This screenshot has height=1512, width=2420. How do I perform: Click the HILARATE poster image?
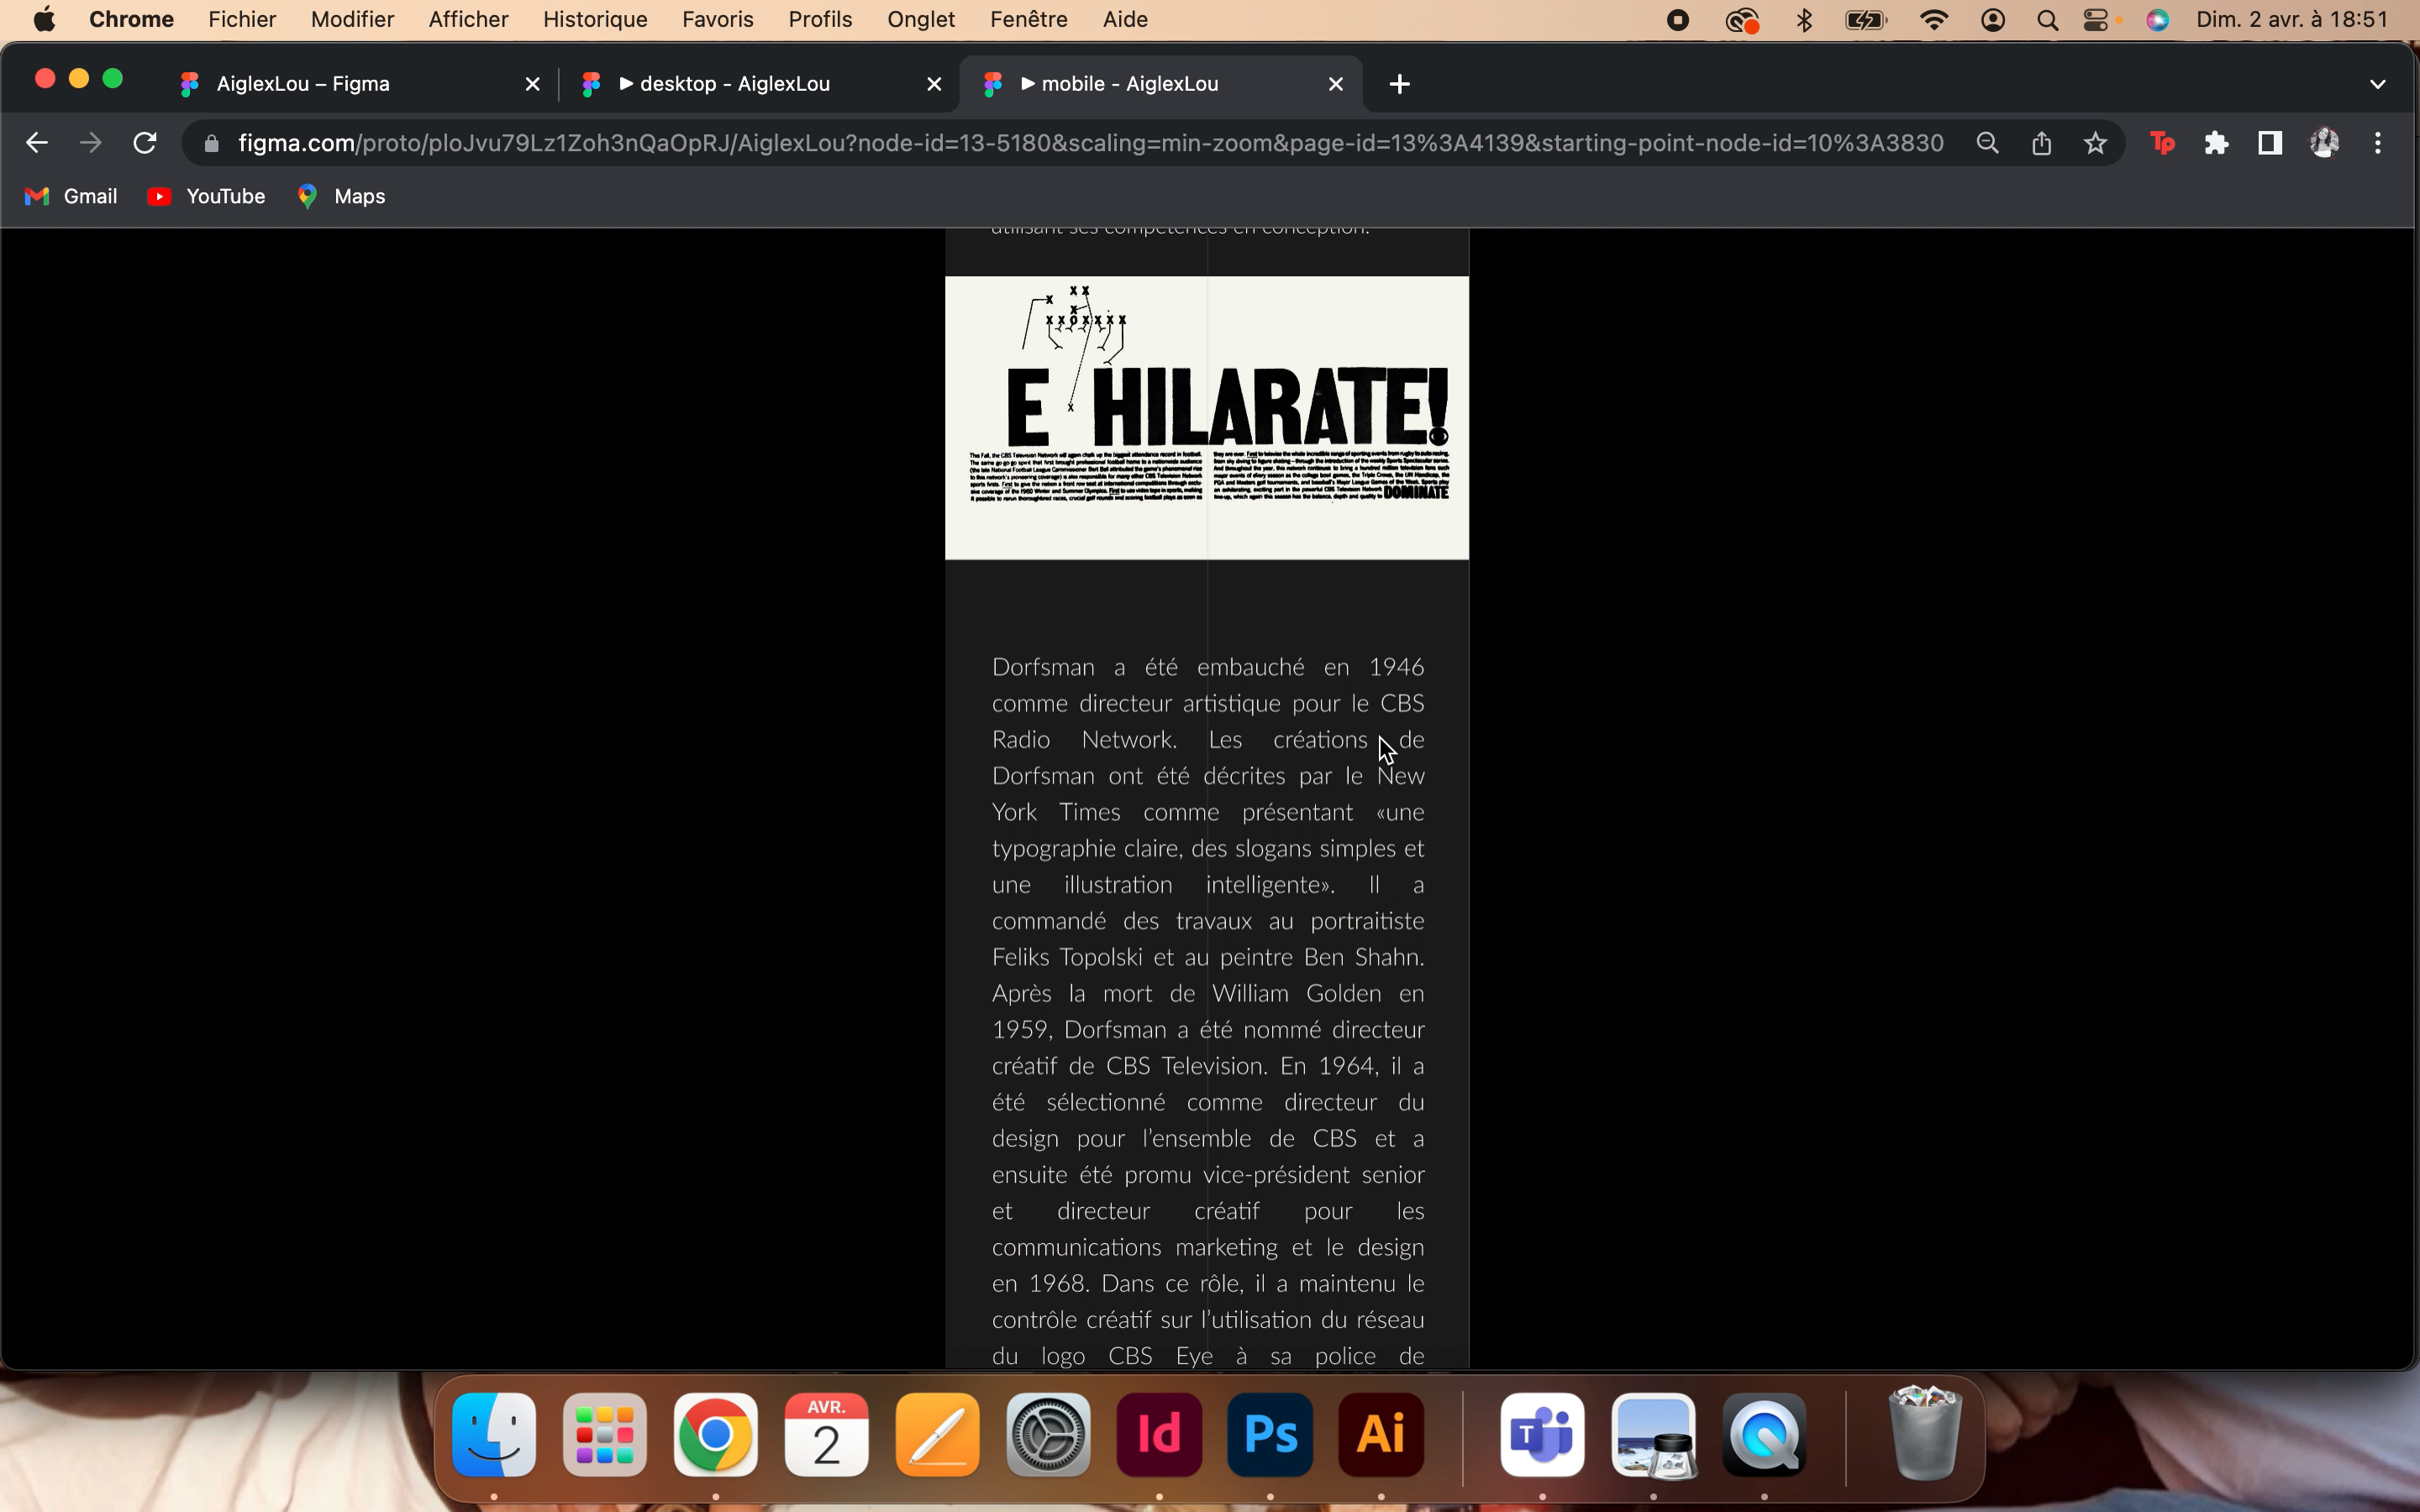[x=1206, y=417]
